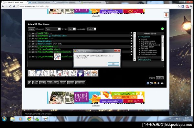Click the Submit message button
Screen dimensions: 194x128
tap(160, 78)
